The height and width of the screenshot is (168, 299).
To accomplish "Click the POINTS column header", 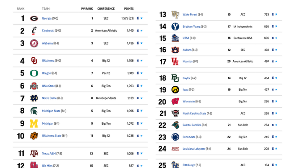I will coord(129,9).
